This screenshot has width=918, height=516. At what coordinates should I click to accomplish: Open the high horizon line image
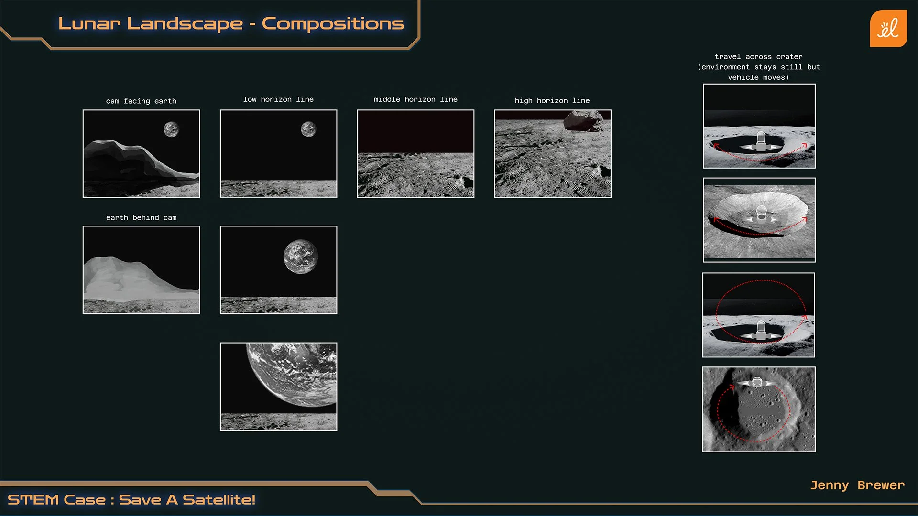click(x=552, y=154)
